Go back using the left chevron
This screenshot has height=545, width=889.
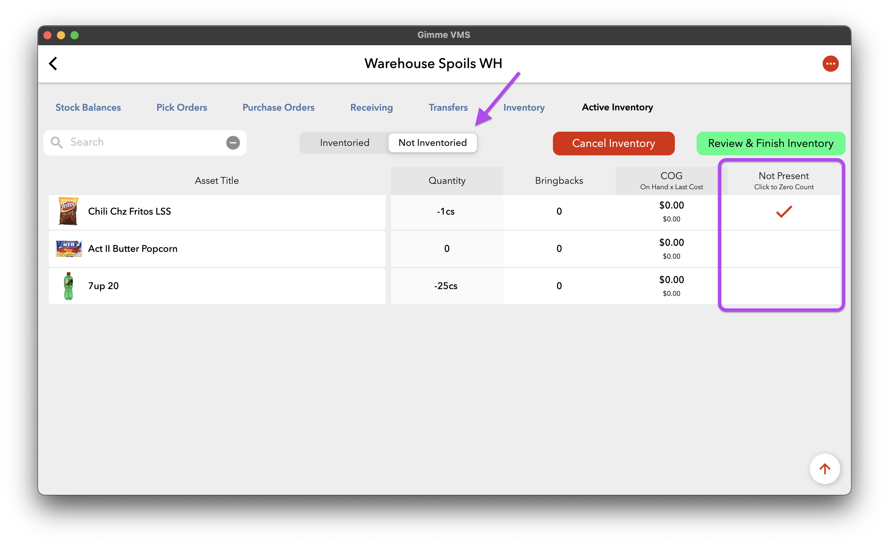click(53, 63)
